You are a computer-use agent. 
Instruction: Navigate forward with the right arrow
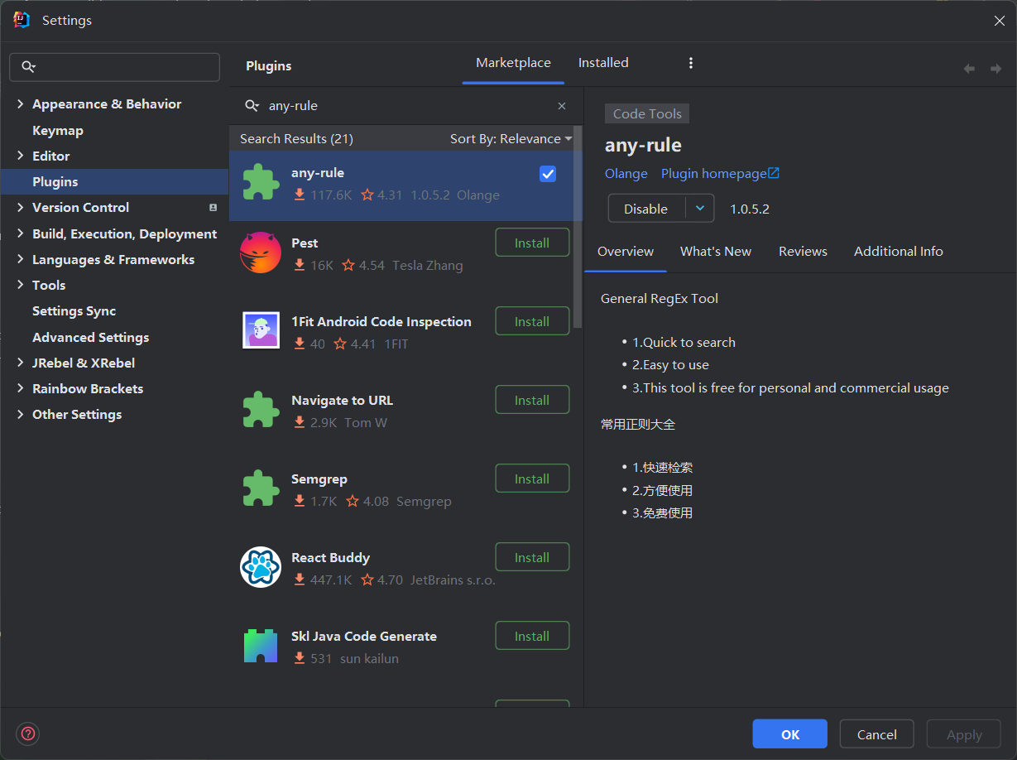pos(995,69)
